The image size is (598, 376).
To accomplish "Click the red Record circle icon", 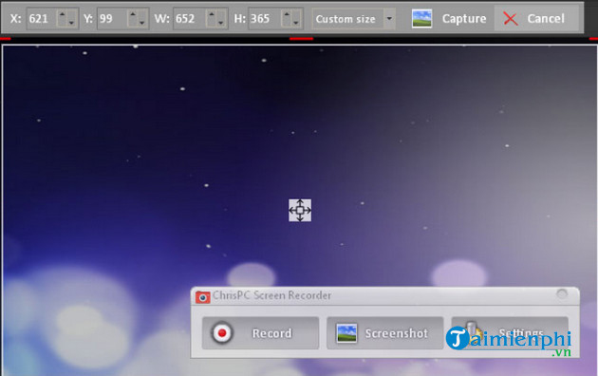I will (x=221, y=333).
